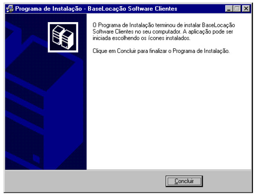Click BaseLocação Software Clientes in the title bar
This screenshot has height=196, width=256.
(x=132, y=9)
